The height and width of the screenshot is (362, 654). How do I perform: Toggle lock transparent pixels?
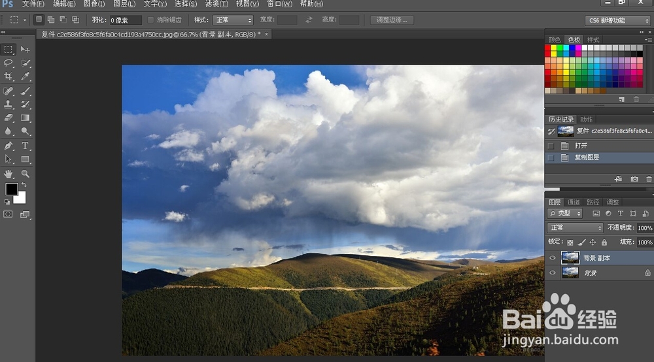pyautogui.click(x=570, y=242)
